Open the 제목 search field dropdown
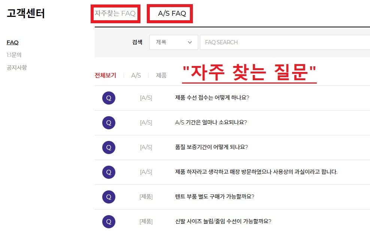The width and height of the screenshot is (370, 232). (173, 42)
